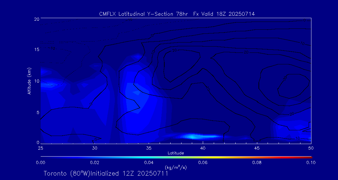The width and height of the screenshot is (338, 180).
Task: Click the altitude axis tick label "5"
Action: point(38,112)
